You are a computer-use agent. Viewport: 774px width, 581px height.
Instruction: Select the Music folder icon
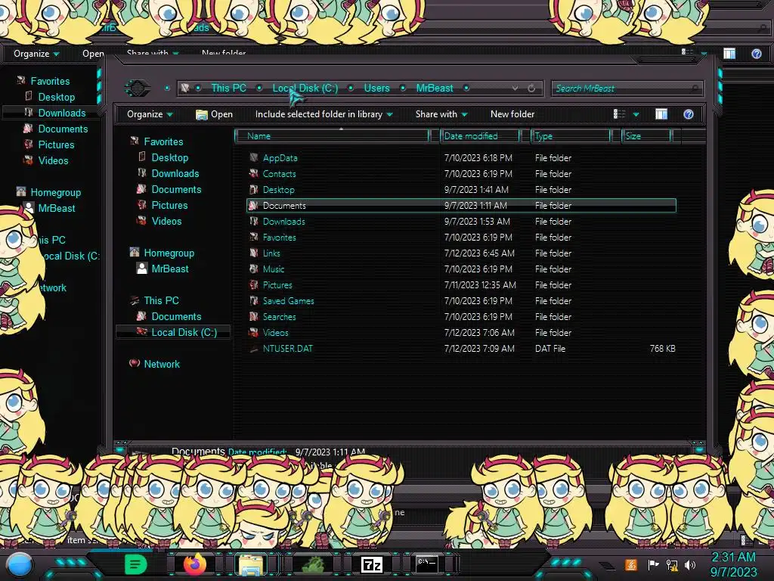254,269
